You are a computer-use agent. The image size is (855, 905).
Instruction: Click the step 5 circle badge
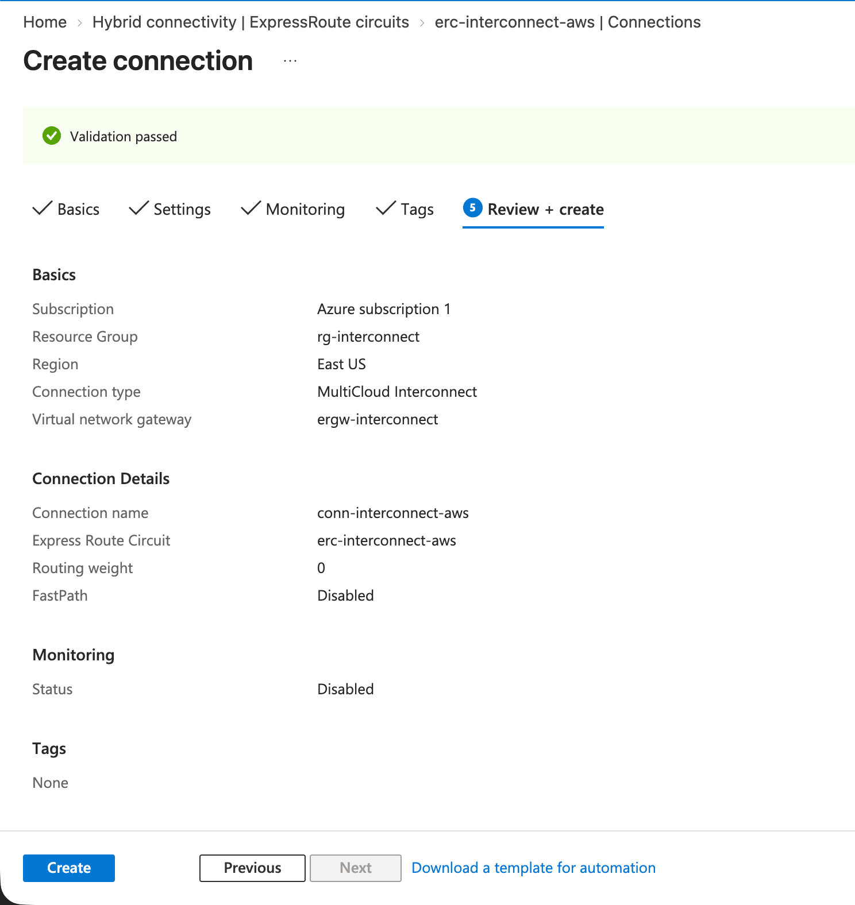pos(472,208)
